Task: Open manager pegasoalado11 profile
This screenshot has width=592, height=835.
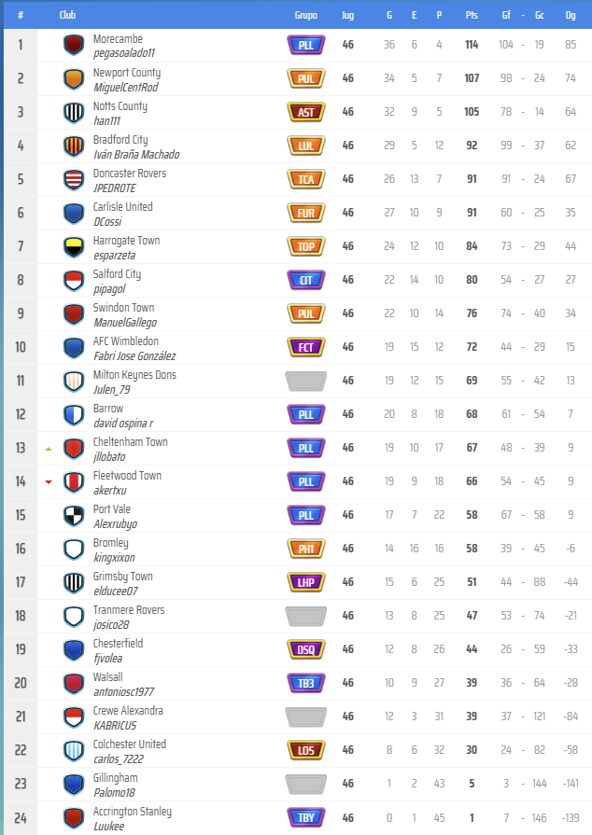Action: point(124,54)
